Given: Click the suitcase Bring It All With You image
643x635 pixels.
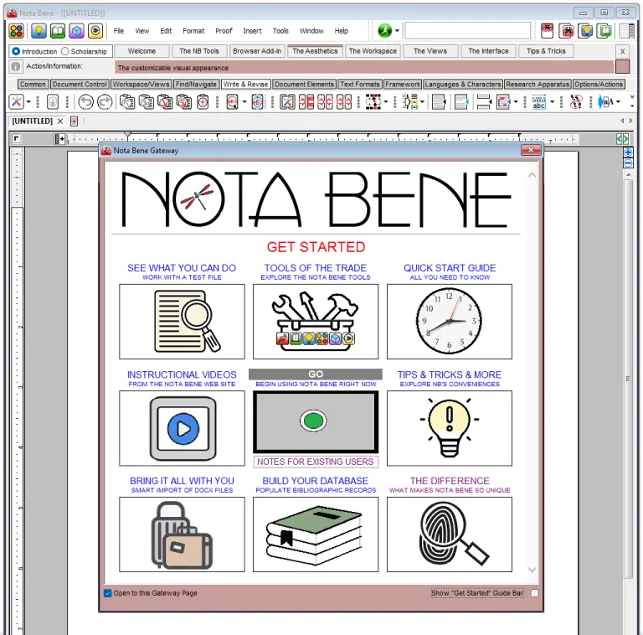Looking at the screenshot, I should pyautogui.click(x=182, y=534).
